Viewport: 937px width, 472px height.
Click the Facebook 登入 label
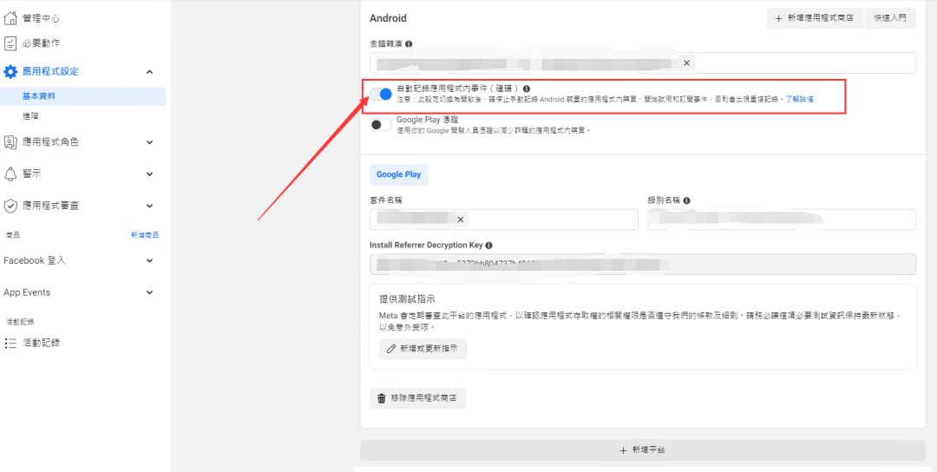(x=34, y=260)
